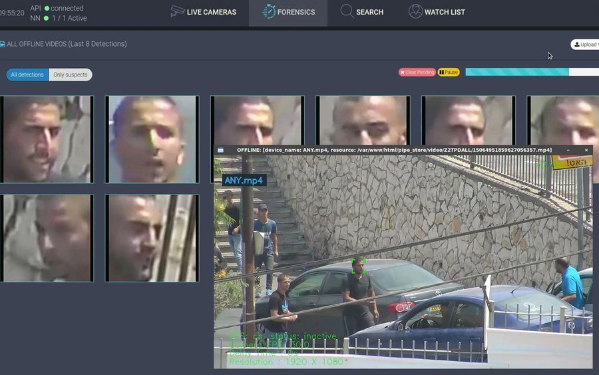
Task: Open the first detection thumbnail in bottom row
Action: (x=47, y=238)
